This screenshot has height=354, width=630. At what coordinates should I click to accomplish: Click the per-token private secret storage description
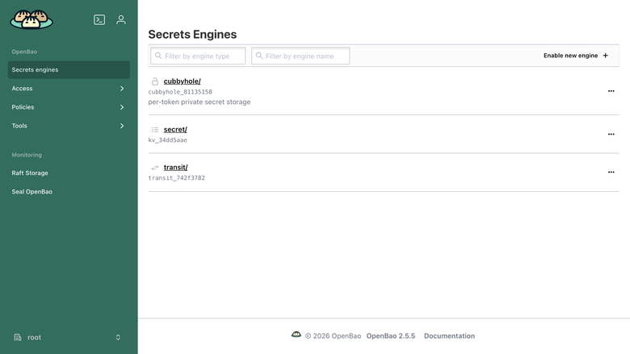pos(199,102)
